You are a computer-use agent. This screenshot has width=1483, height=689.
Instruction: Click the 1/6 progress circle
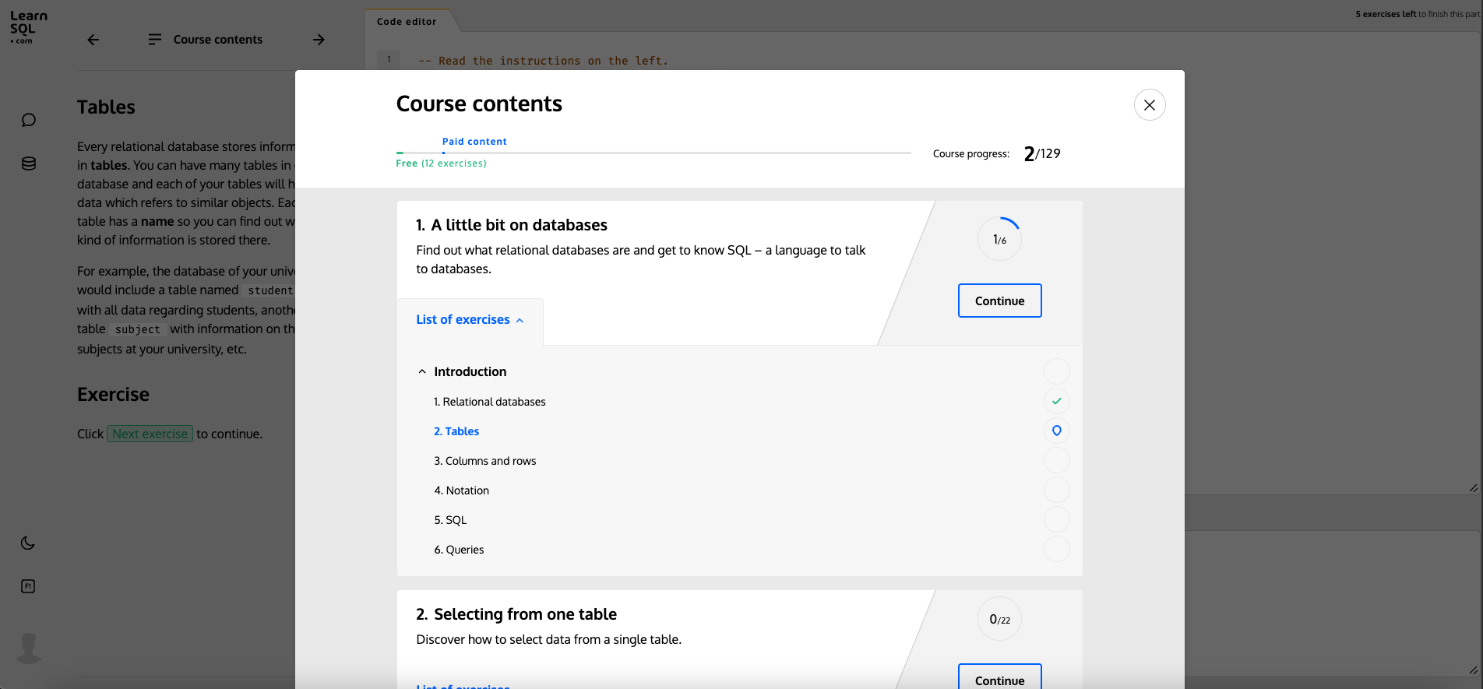pyautogui.click(x=999, y=239)
